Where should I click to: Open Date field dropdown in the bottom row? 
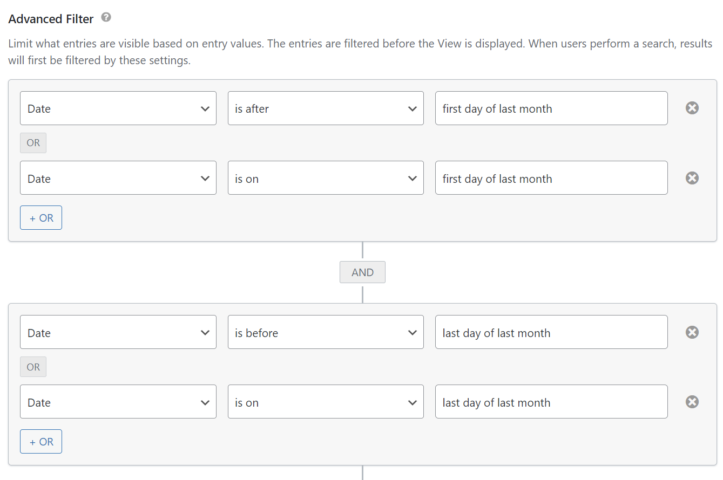coord(118,402)
